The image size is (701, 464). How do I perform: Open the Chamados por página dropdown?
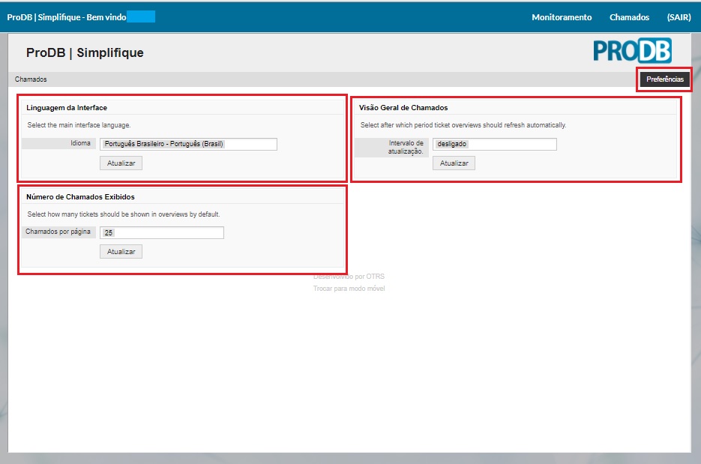(x=162, y=232)
